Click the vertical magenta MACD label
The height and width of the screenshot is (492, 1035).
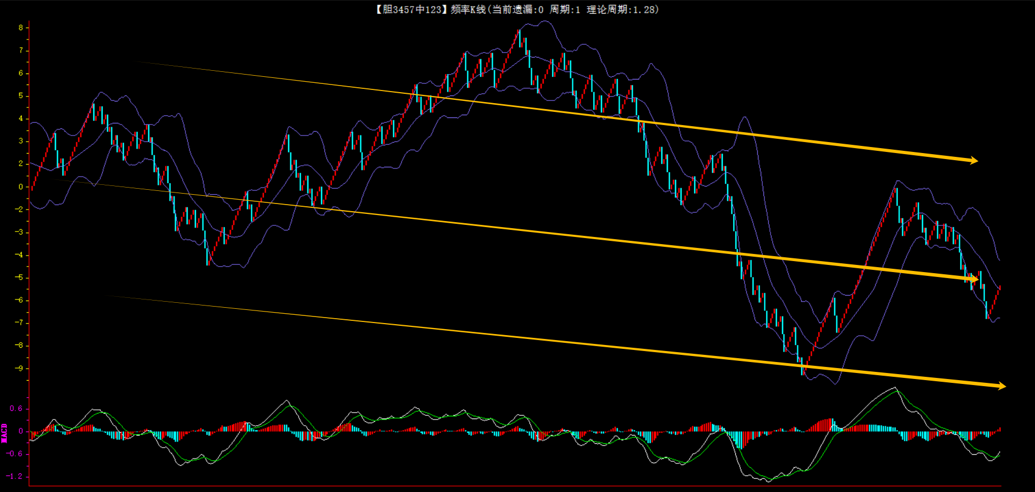coord(4,433)
